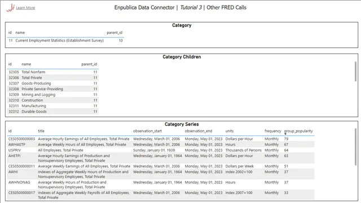Select the Mining and Logging row
This screenshot has height=203, width=361.
(x=53, y=95)
